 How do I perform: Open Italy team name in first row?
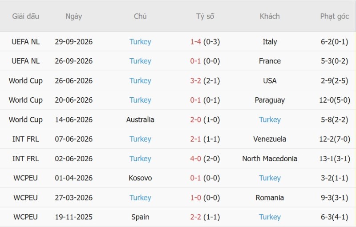(x=270, y=42)
